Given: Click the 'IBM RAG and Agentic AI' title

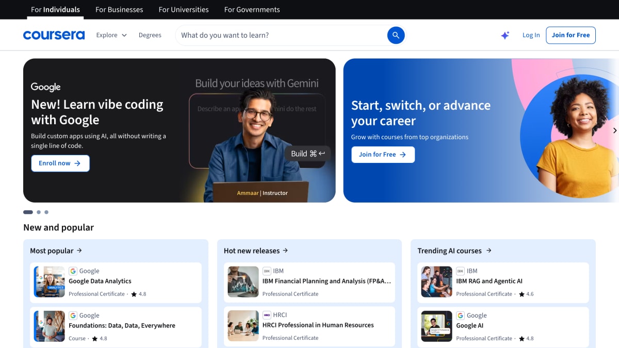Looking at the screenshot, I should point(490,281).
